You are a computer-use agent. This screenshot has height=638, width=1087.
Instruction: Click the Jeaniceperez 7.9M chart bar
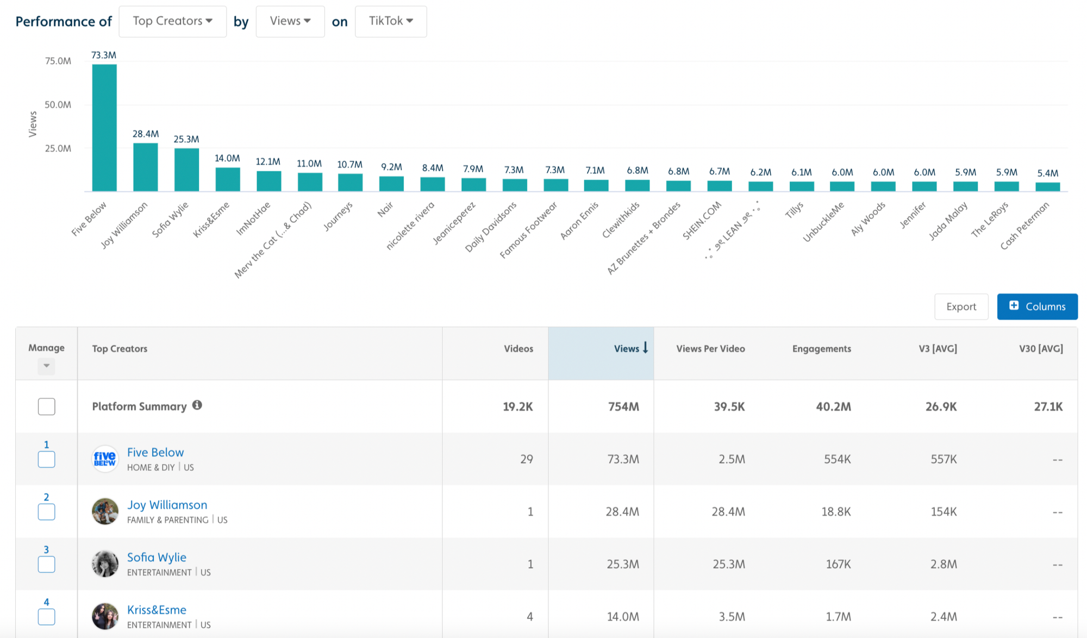click(x=473, y=185)
